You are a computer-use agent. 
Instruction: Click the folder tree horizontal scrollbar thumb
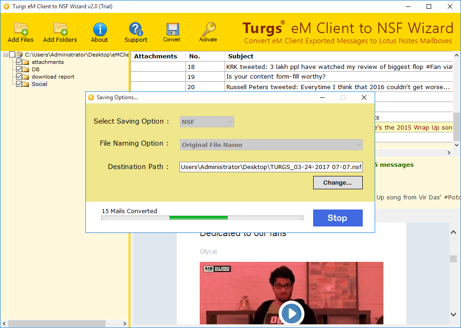coord(57,323)
